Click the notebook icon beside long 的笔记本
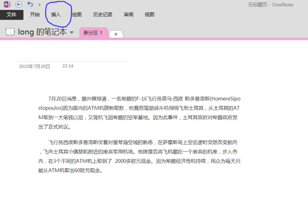Image resolution: width=308 pixels, height=216 pixels. 10,32
